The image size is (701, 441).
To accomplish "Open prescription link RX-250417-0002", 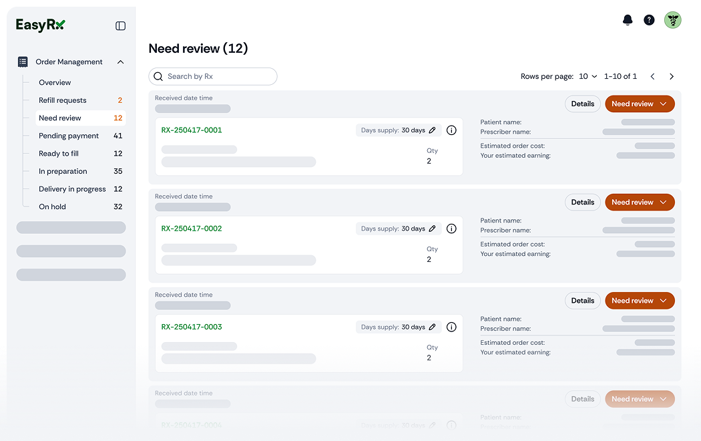I will point(192,229).
